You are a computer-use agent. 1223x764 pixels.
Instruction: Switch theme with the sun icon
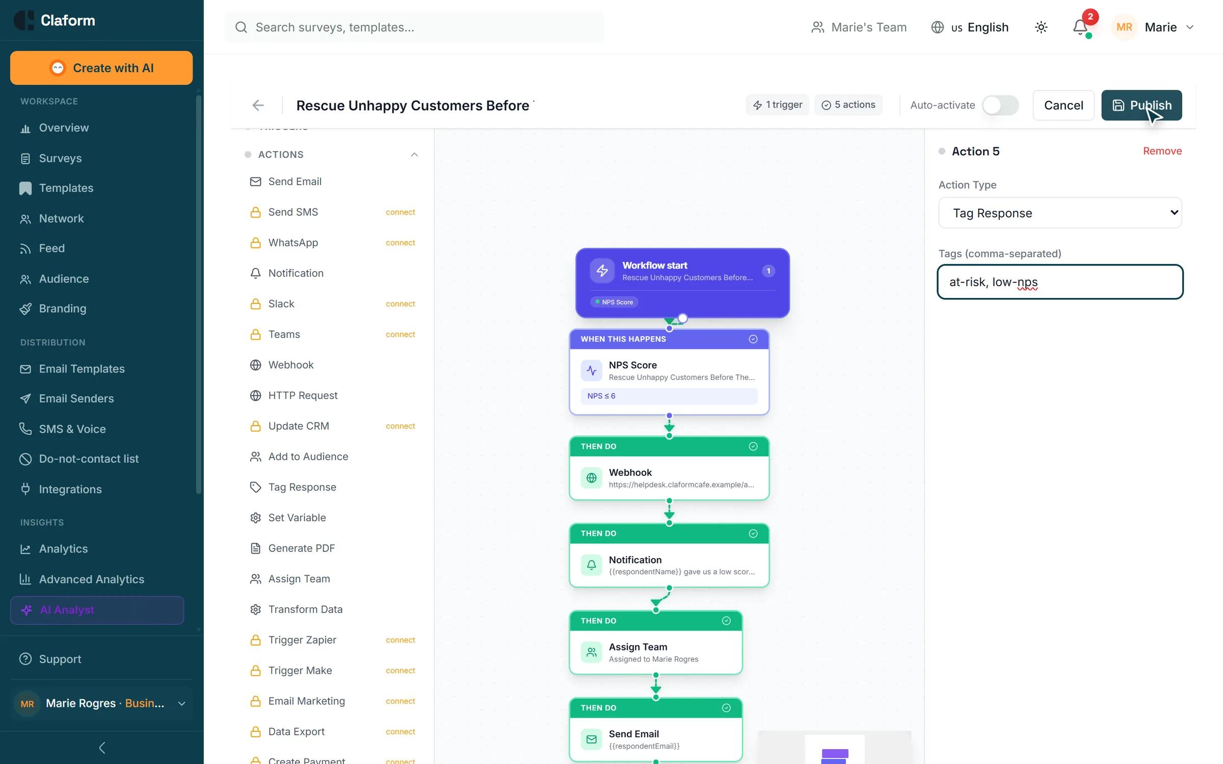coord(1041,27)
